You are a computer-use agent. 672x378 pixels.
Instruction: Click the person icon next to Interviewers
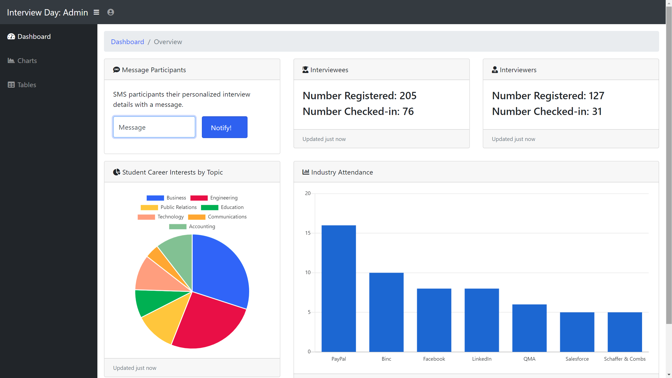[495, 70]
